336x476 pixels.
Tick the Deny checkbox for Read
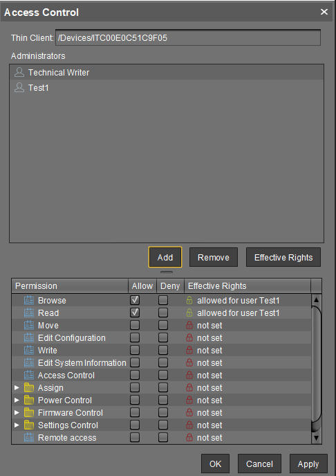(163, 313)
